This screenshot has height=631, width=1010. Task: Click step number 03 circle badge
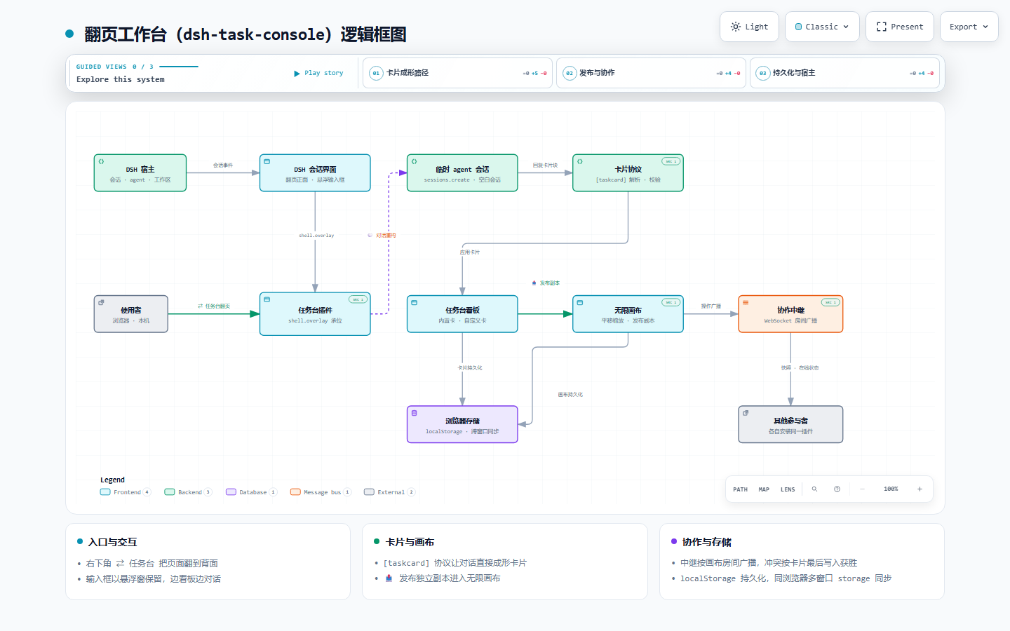point(763,73)
